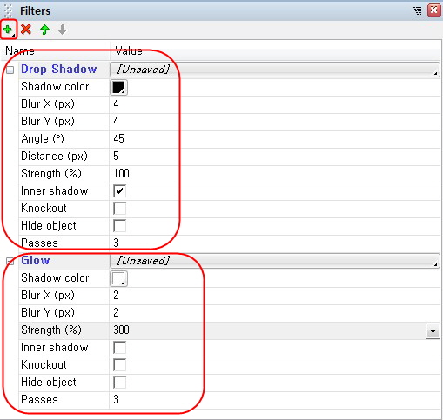Enable Knockout for Drop Shadow

click(x=119, y=209)
